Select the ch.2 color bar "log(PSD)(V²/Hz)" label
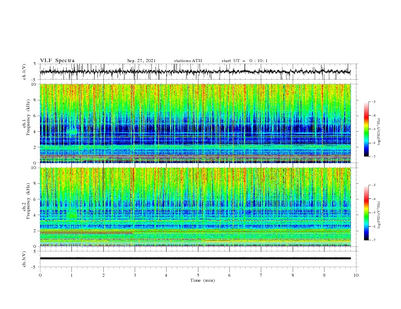 (379, 215)
